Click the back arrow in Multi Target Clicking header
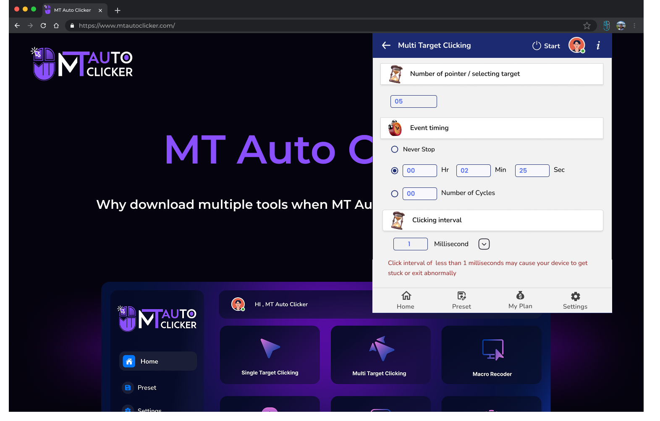660x421 pixels. [x=386, y=45]
